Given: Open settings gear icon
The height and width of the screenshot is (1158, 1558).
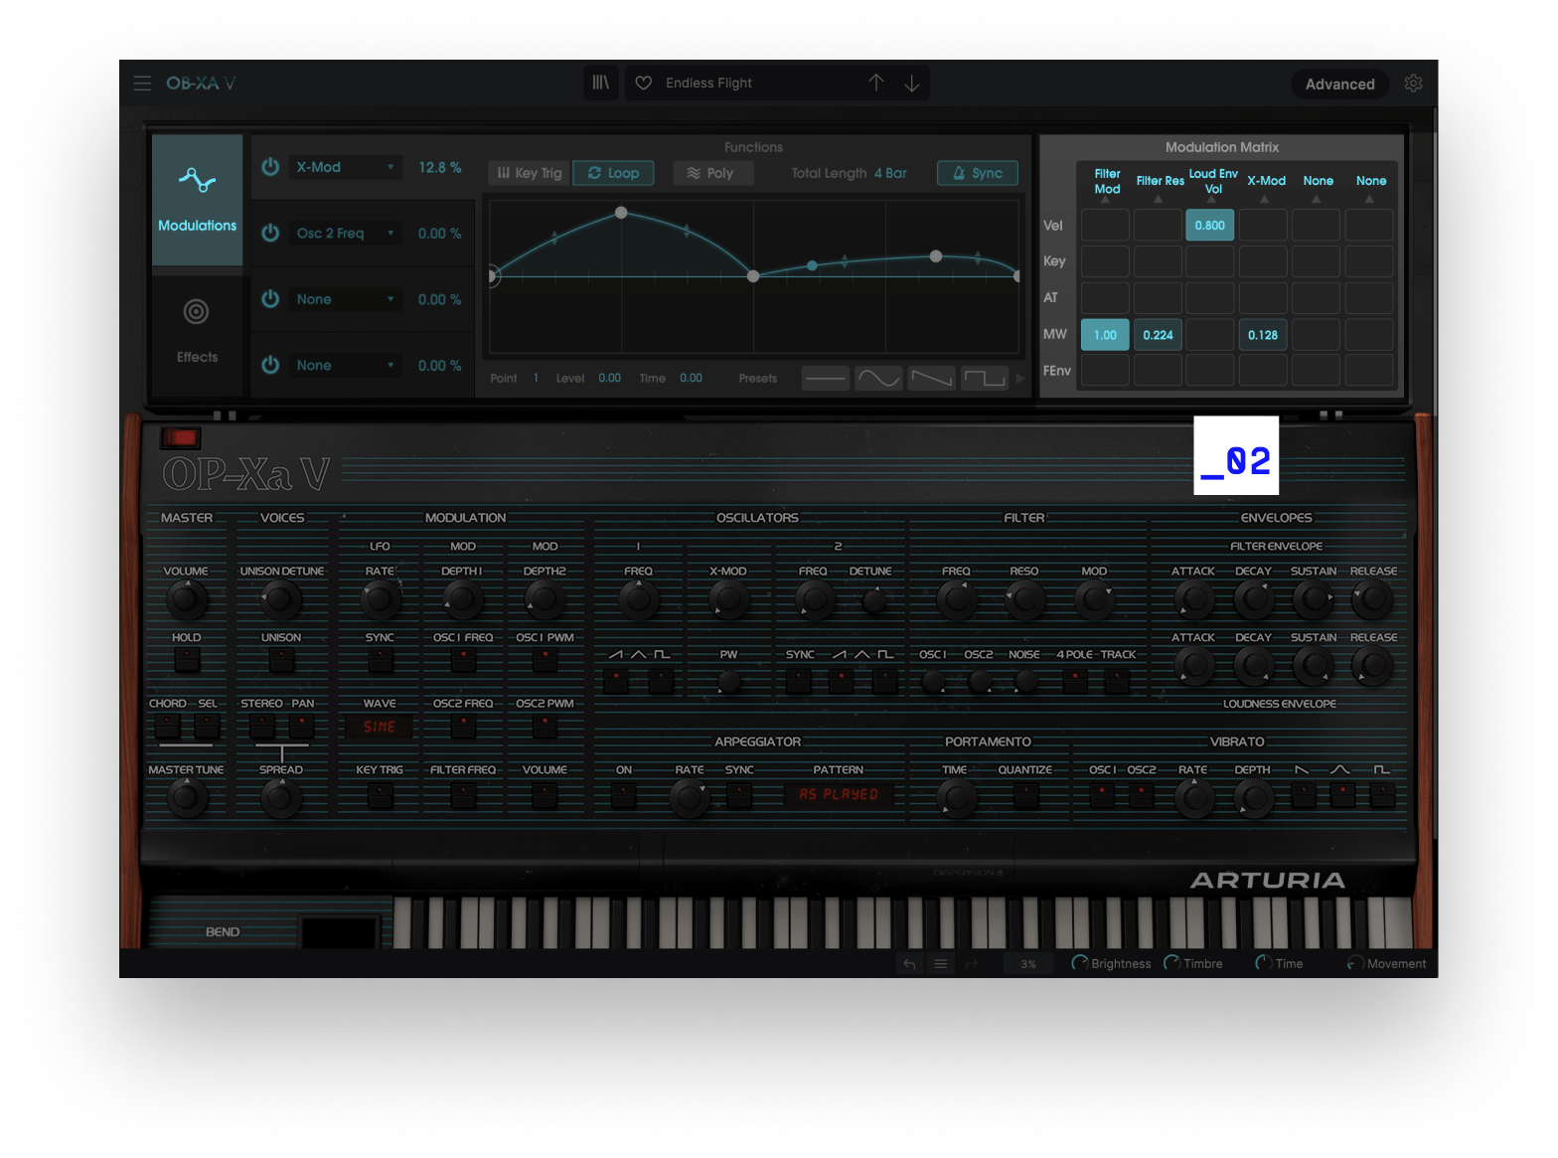Looking at the screenshot, I should 1413,83.
